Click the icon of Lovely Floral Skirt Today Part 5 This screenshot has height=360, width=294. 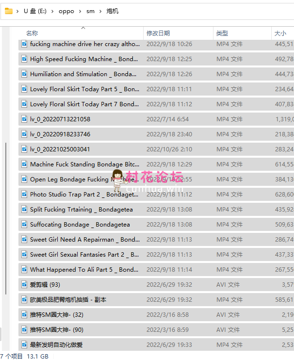(24, 89)
